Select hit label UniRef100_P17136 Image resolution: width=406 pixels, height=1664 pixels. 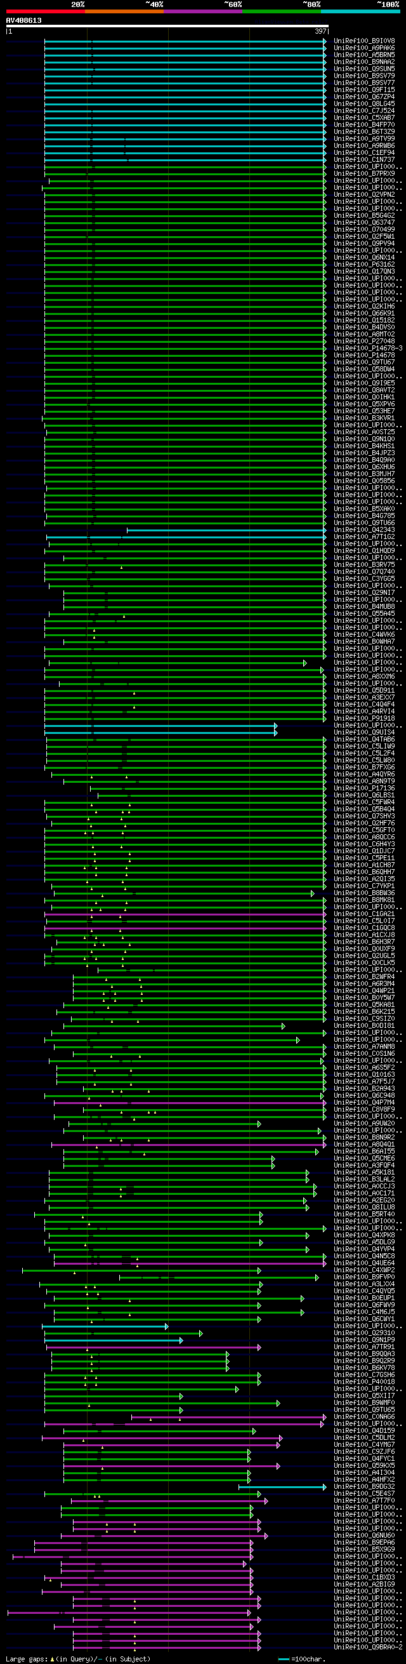(364, 788)
